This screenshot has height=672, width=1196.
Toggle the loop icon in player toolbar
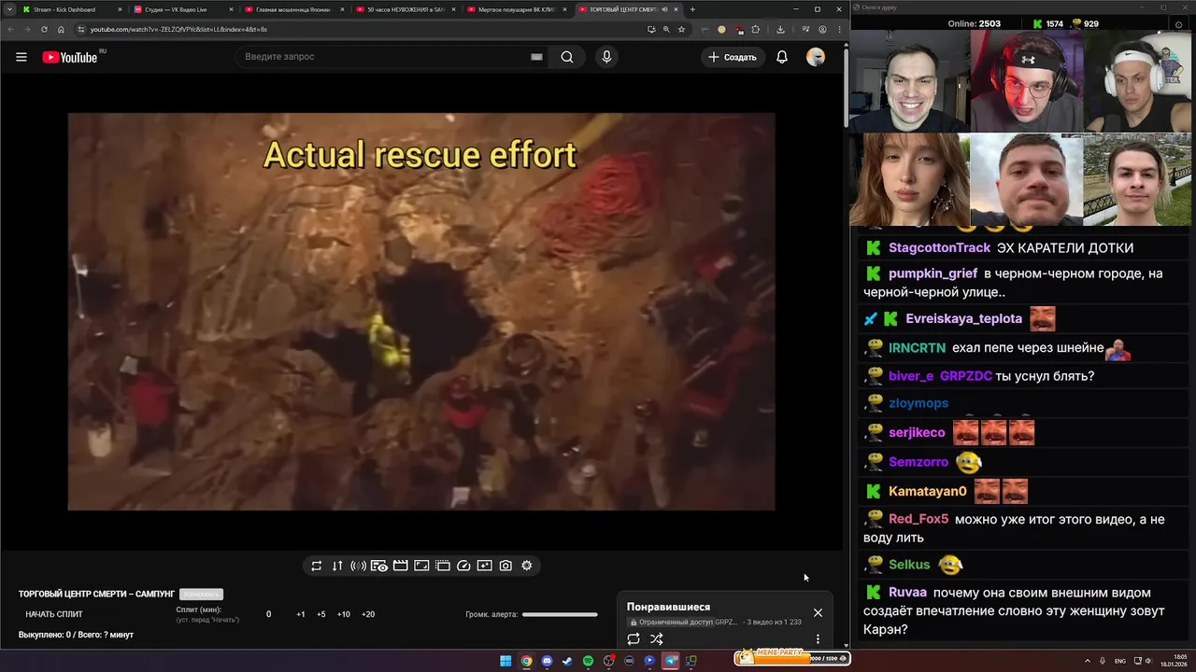(x=317, y=566)
